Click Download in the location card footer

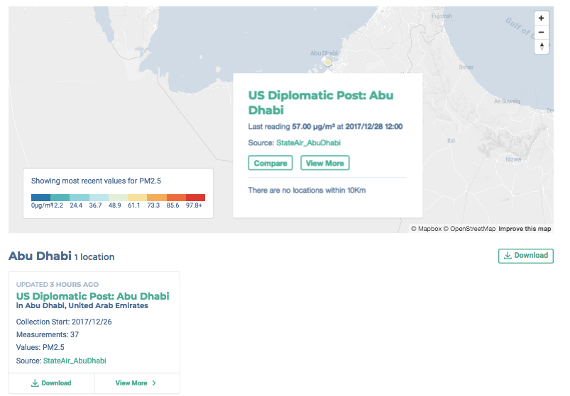pos(51,383)
